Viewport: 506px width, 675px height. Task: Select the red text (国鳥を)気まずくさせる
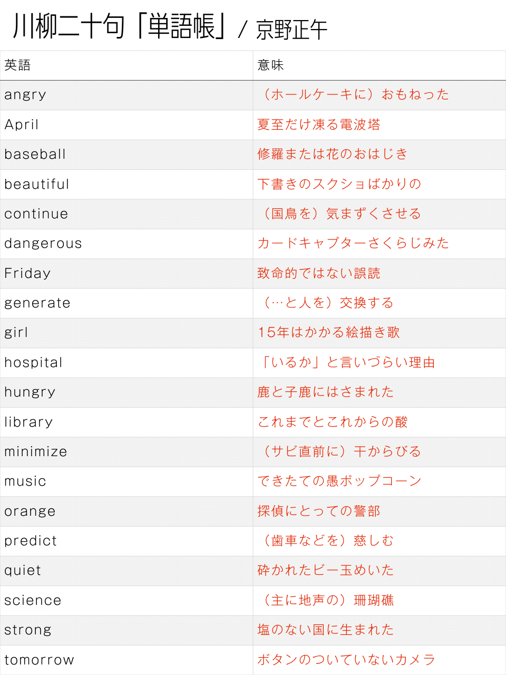pyautogui.click(x=339, y=214)
